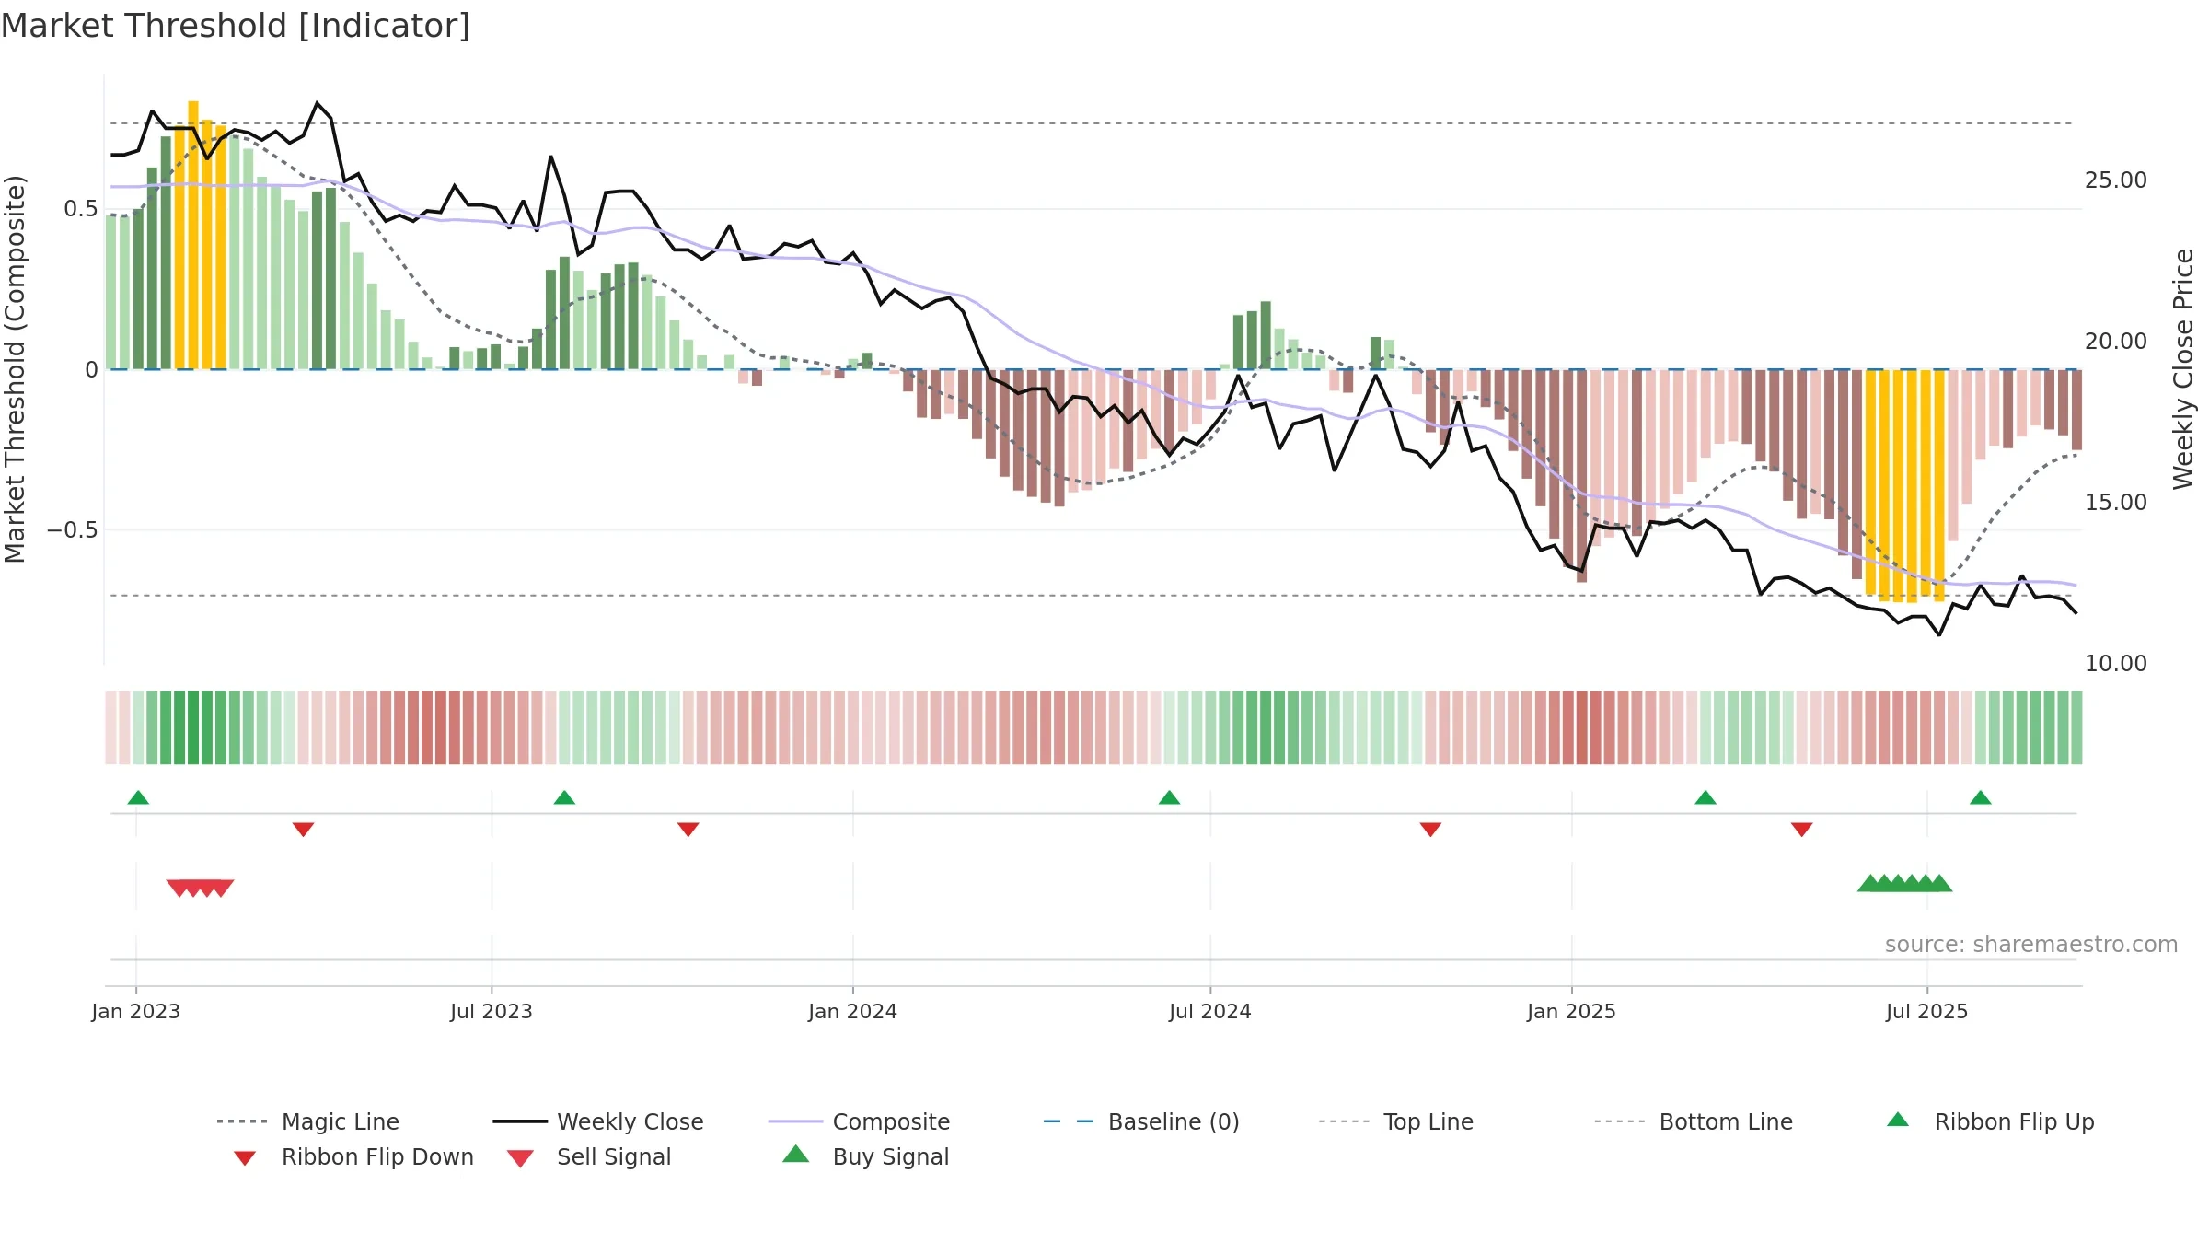
Task: Click the Jul 2024 x-axis label
Action: 1210,1011
